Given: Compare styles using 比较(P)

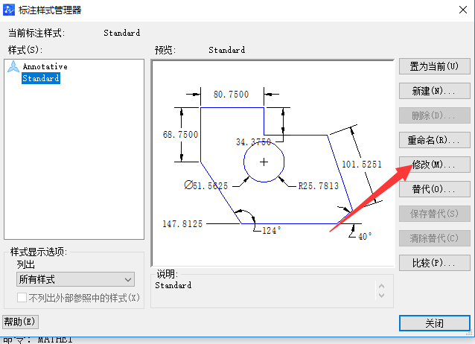Looking at the screenshot, I should pyautogui.click(x=435, y=263).
